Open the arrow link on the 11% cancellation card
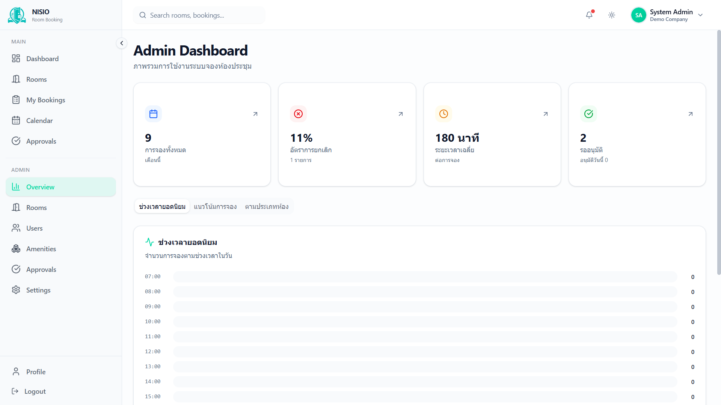The image size is (721, 405). click(401, 114)
